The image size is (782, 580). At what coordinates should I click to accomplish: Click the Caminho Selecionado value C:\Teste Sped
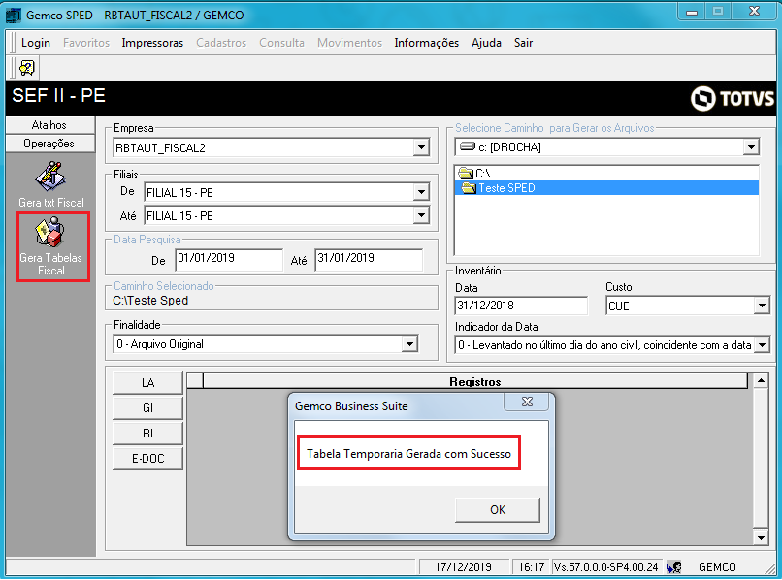(150, 301)
